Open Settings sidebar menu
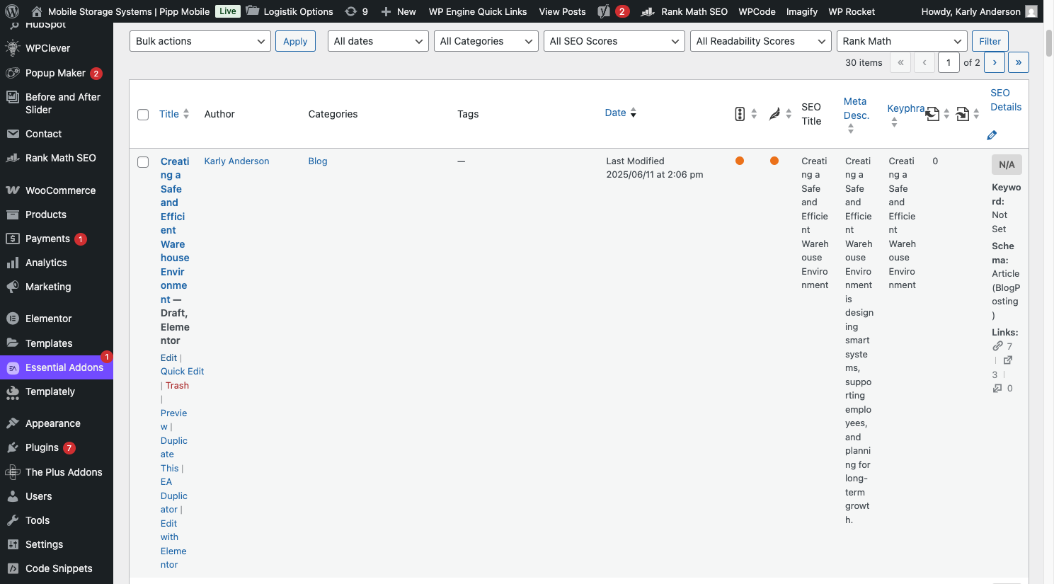Image resolution: width=1054 pixels, height=584 pixels. pyautogui.click(x=57, y=544)
